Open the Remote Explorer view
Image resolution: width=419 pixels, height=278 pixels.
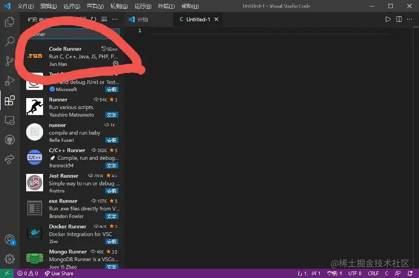click(x=10, y=120)
